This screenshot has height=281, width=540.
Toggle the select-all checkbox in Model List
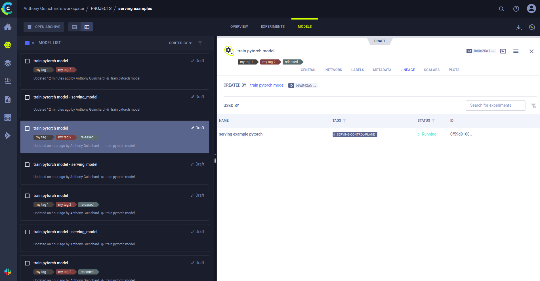[27, 43]
